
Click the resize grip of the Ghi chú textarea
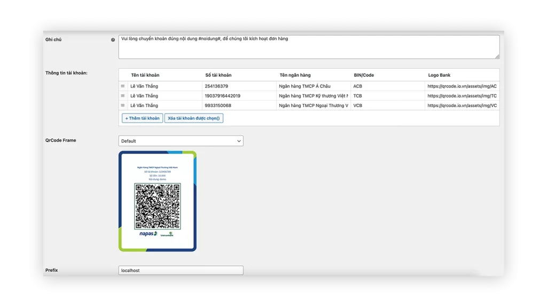[x=497, y=56]
